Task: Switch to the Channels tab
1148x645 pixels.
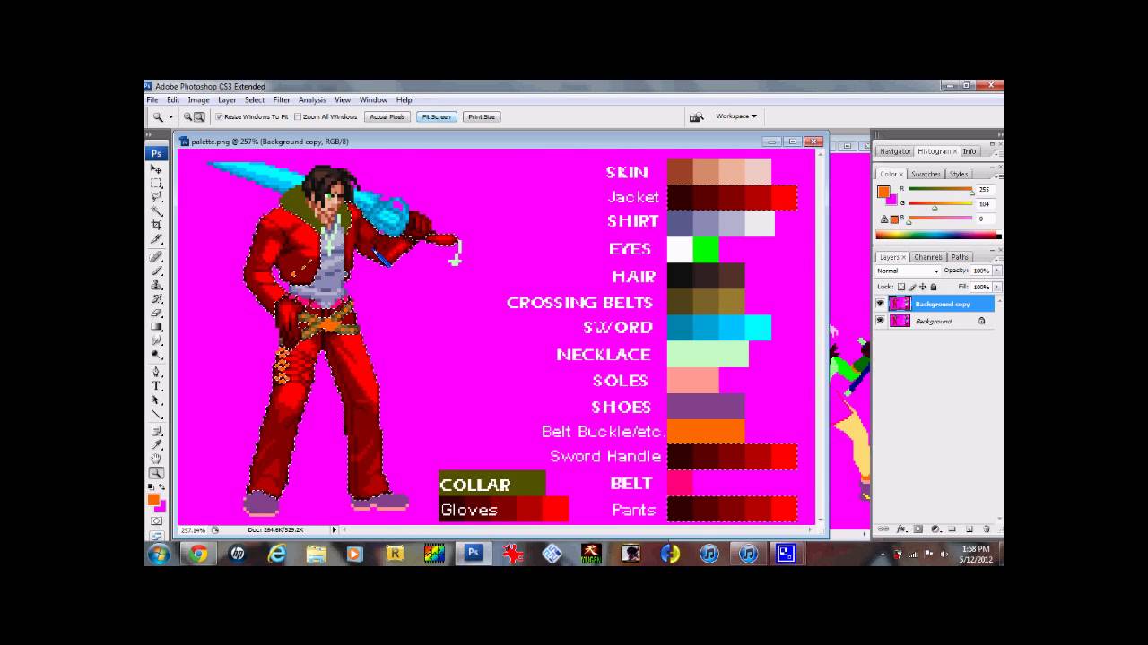Action: tap(928, 257)
